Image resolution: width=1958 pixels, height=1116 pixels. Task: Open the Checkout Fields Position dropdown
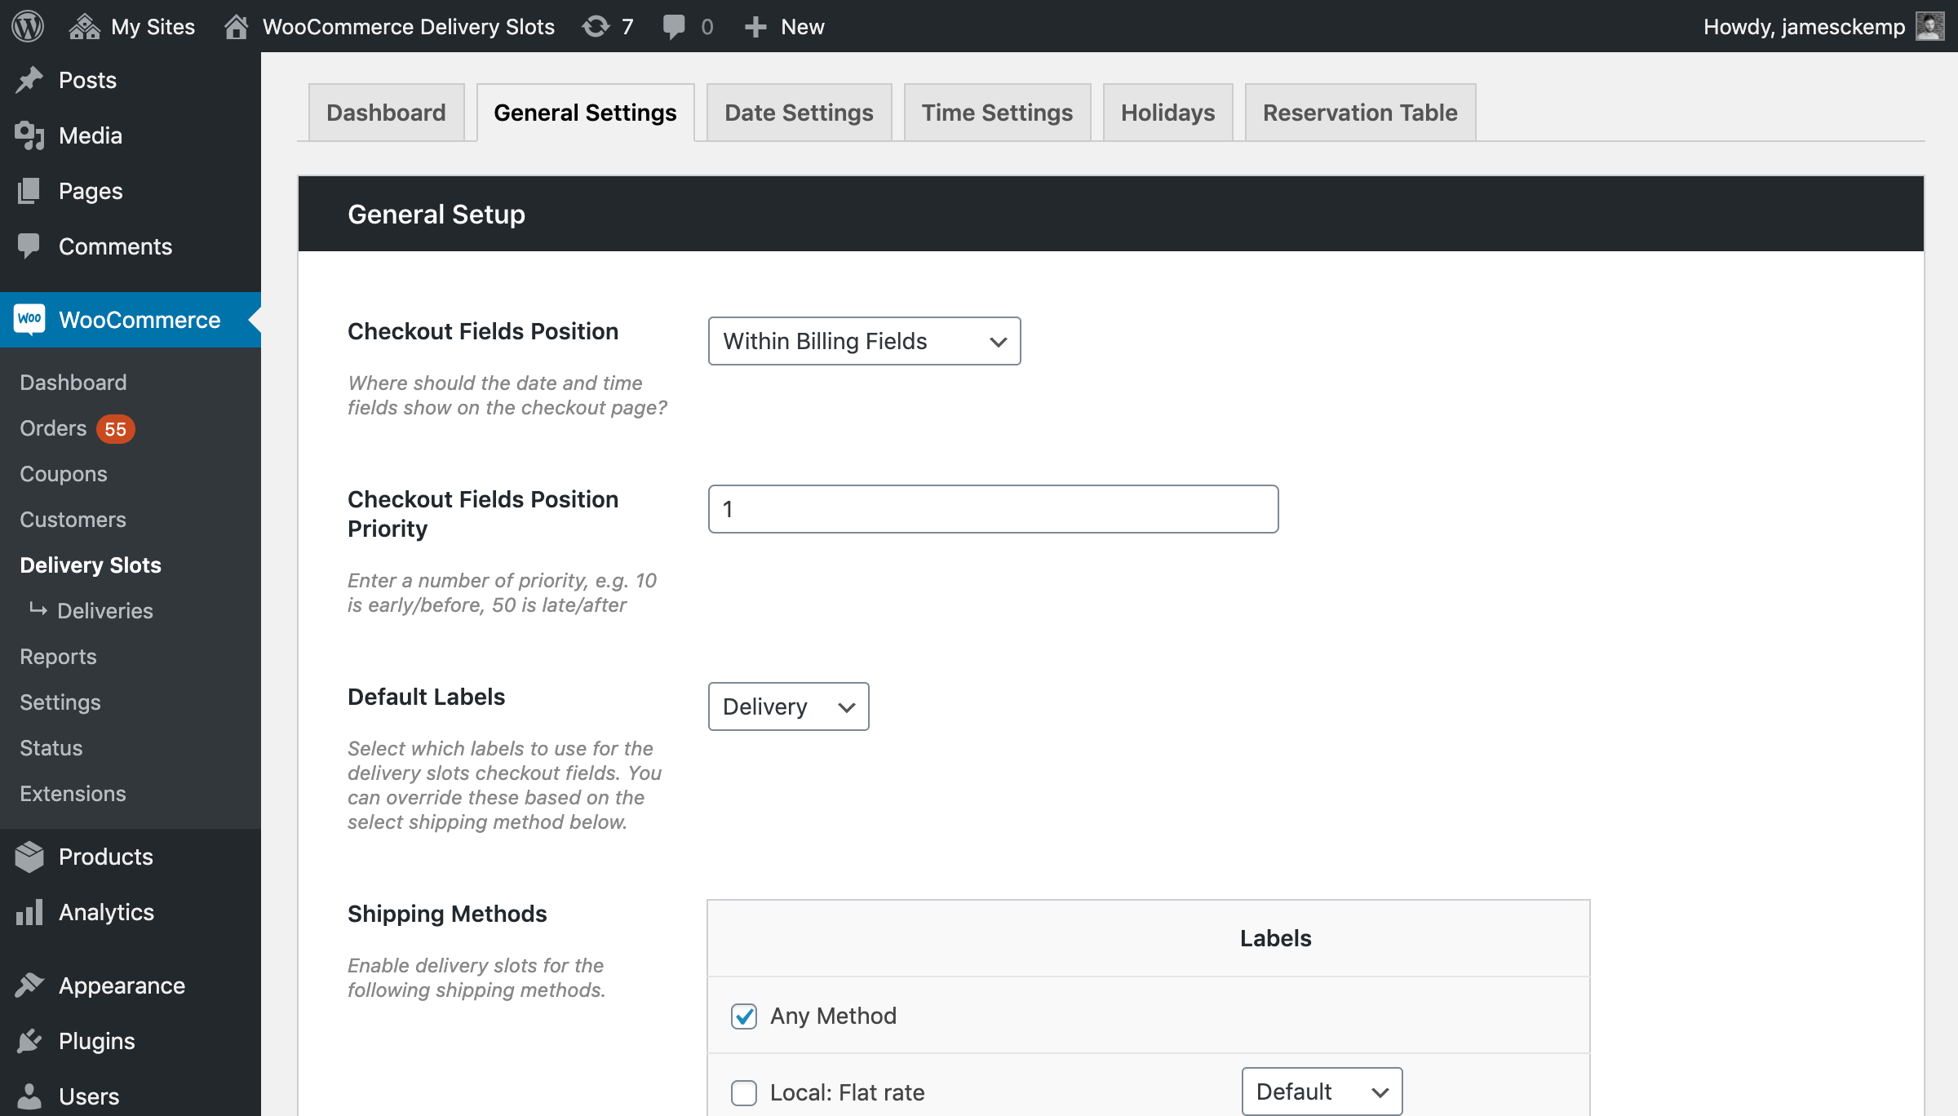(x=863, y=341)
